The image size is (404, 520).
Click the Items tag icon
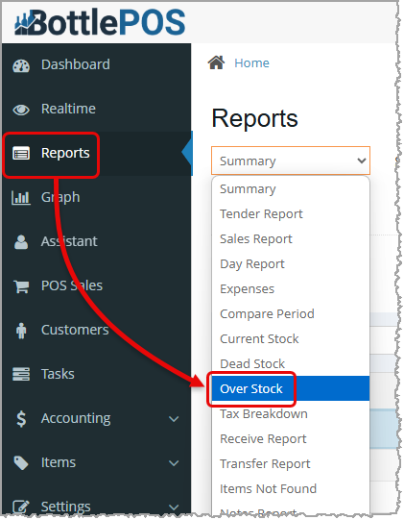(x=21, y=463)
